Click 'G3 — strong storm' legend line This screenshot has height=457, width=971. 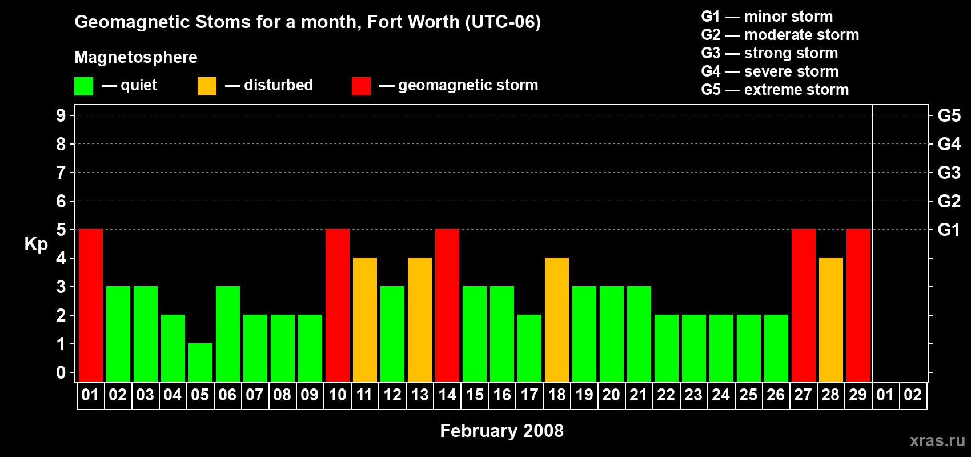pos(769,53)
